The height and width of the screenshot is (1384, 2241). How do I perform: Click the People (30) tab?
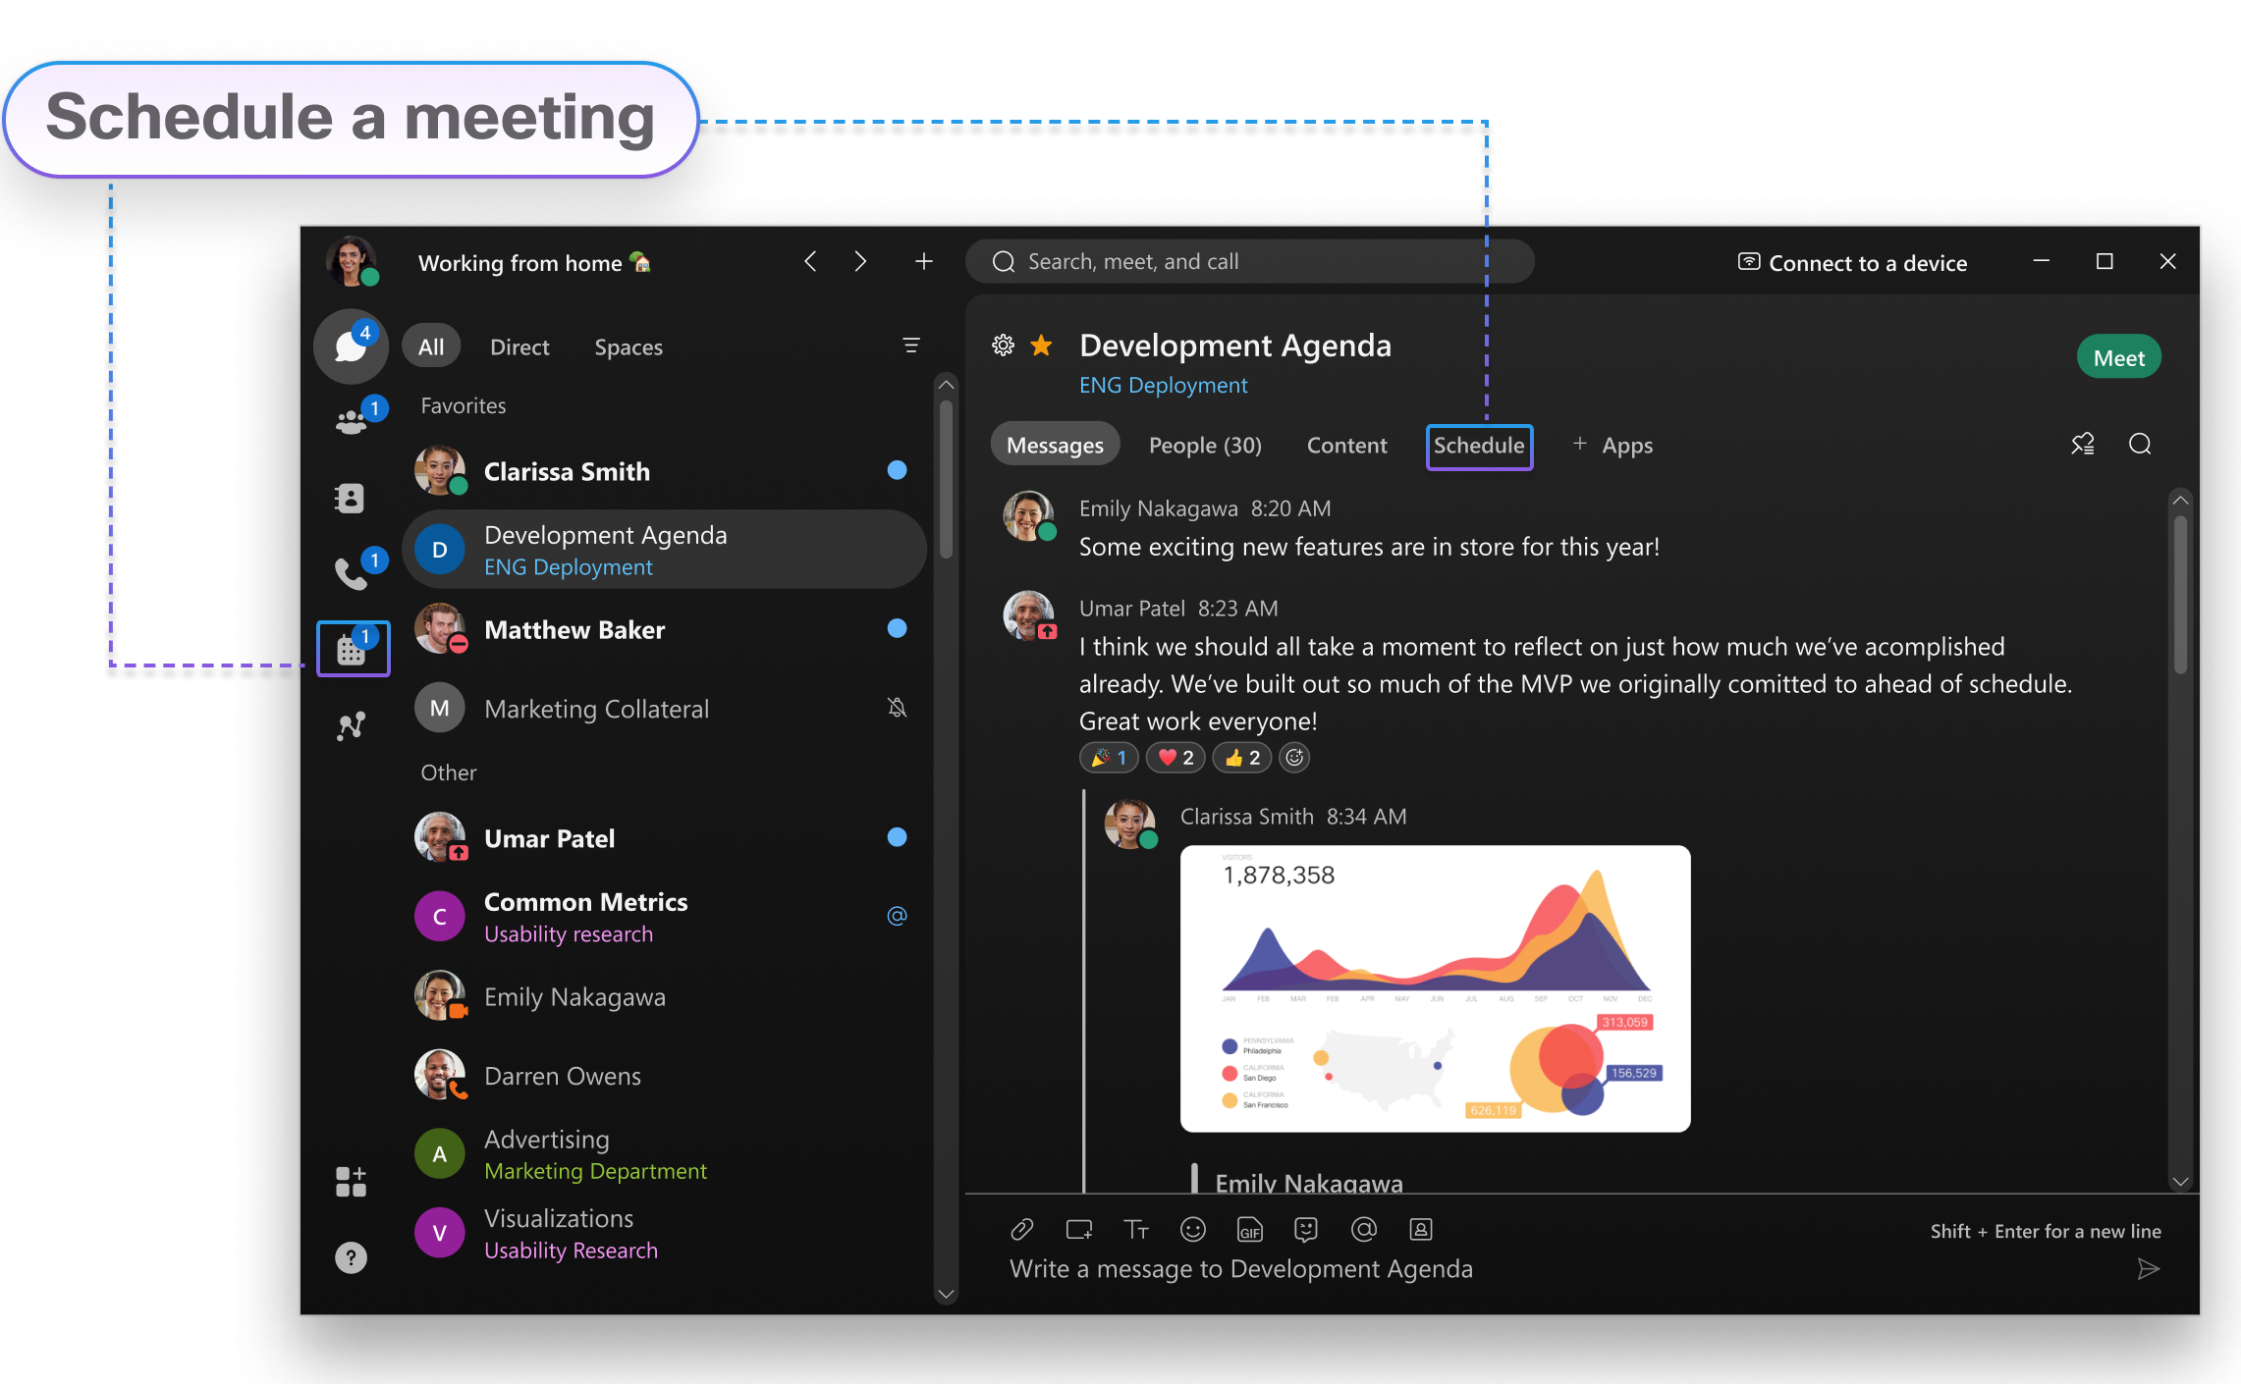click(x=1204, y=445)
